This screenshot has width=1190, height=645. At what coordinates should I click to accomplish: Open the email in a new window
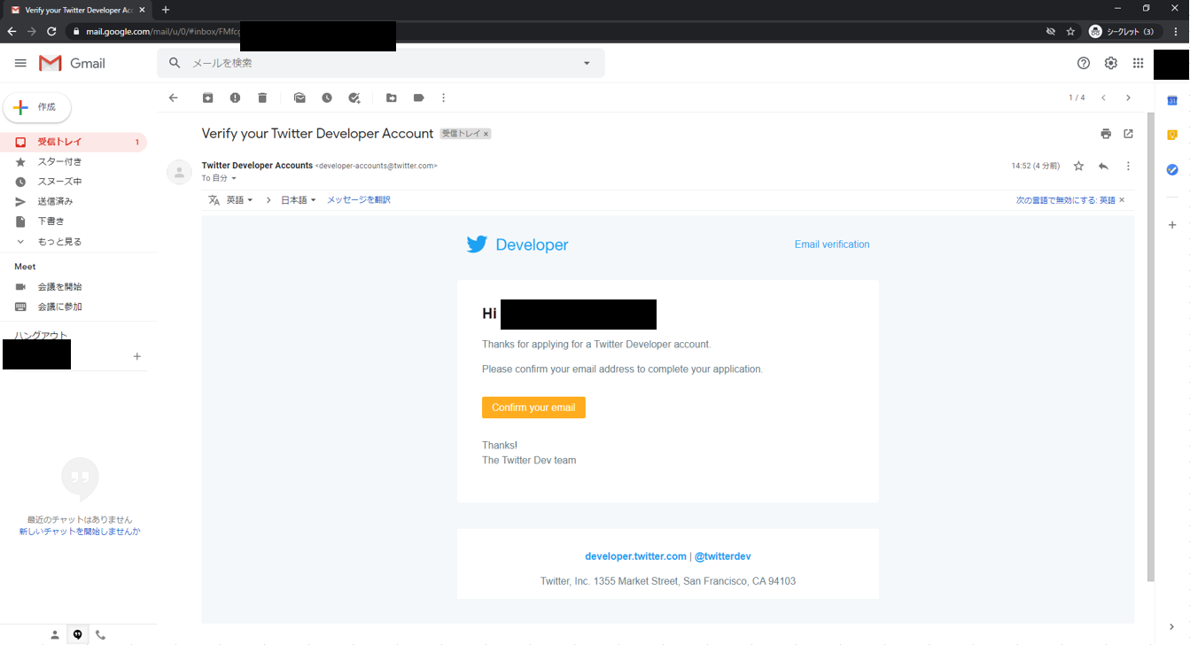pyautogui.click(x=1128, y=134)
